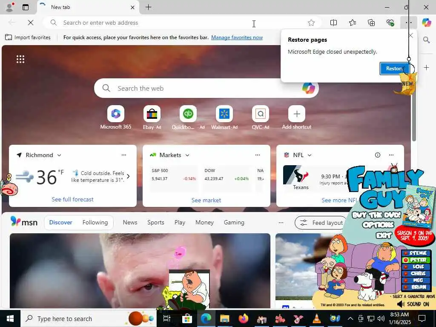Show hidden system tray icons
This screenshot has width=436, height=327.
tap(350, 318)
